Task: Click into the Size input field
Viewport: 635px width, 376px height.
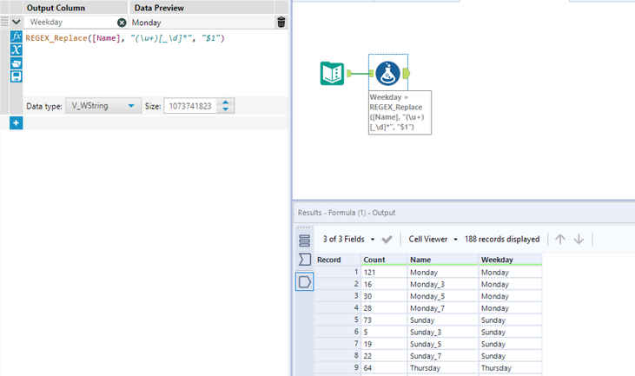Action: pos(190,106)
